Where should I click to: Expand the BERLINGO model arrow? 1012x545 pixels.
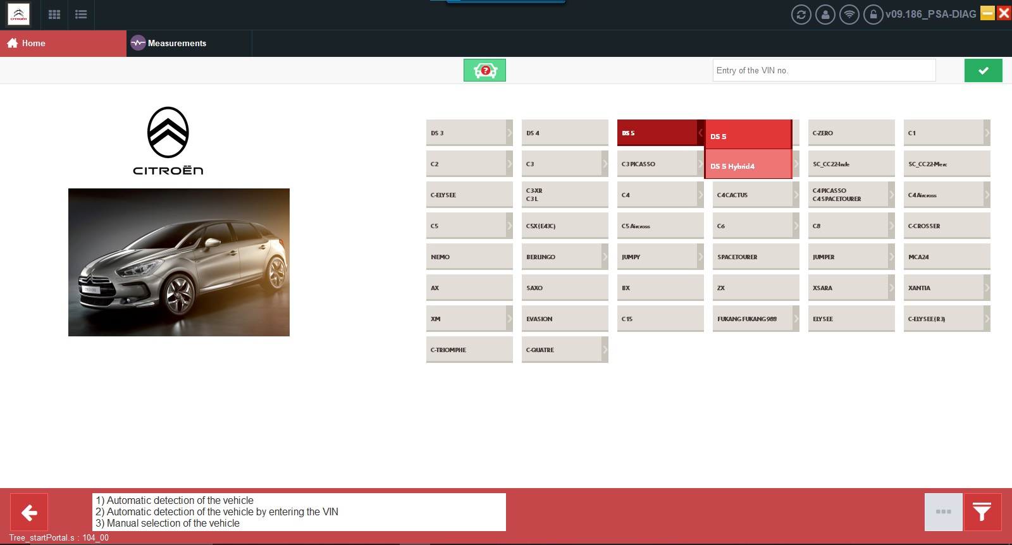point(605,257)
